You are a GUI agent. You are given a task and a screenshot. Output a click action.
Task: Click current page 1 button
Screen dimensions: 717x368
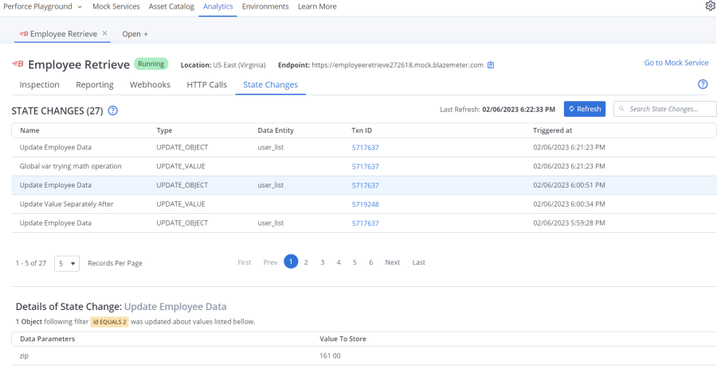click(291, 261)
